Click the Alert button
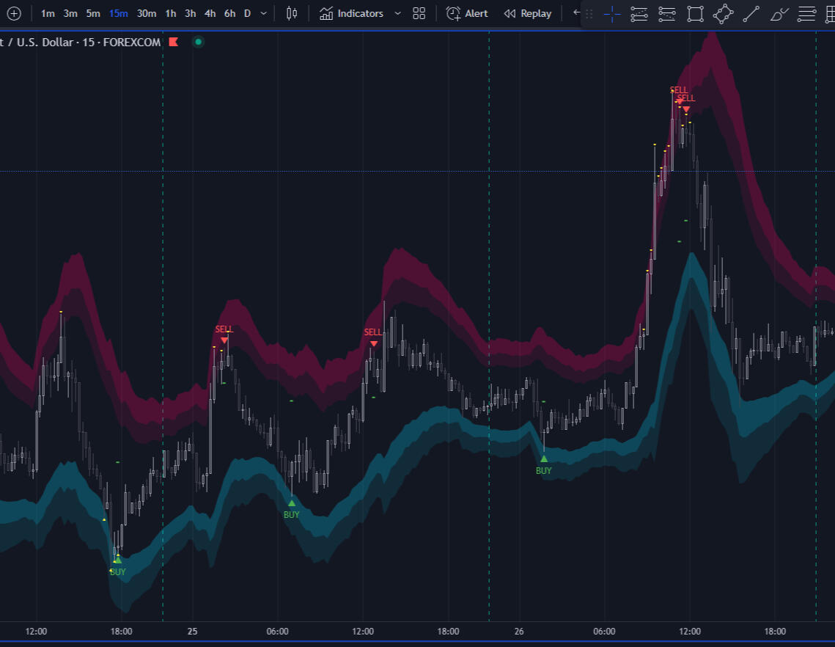835x647 pixels. tap(467, 13)
